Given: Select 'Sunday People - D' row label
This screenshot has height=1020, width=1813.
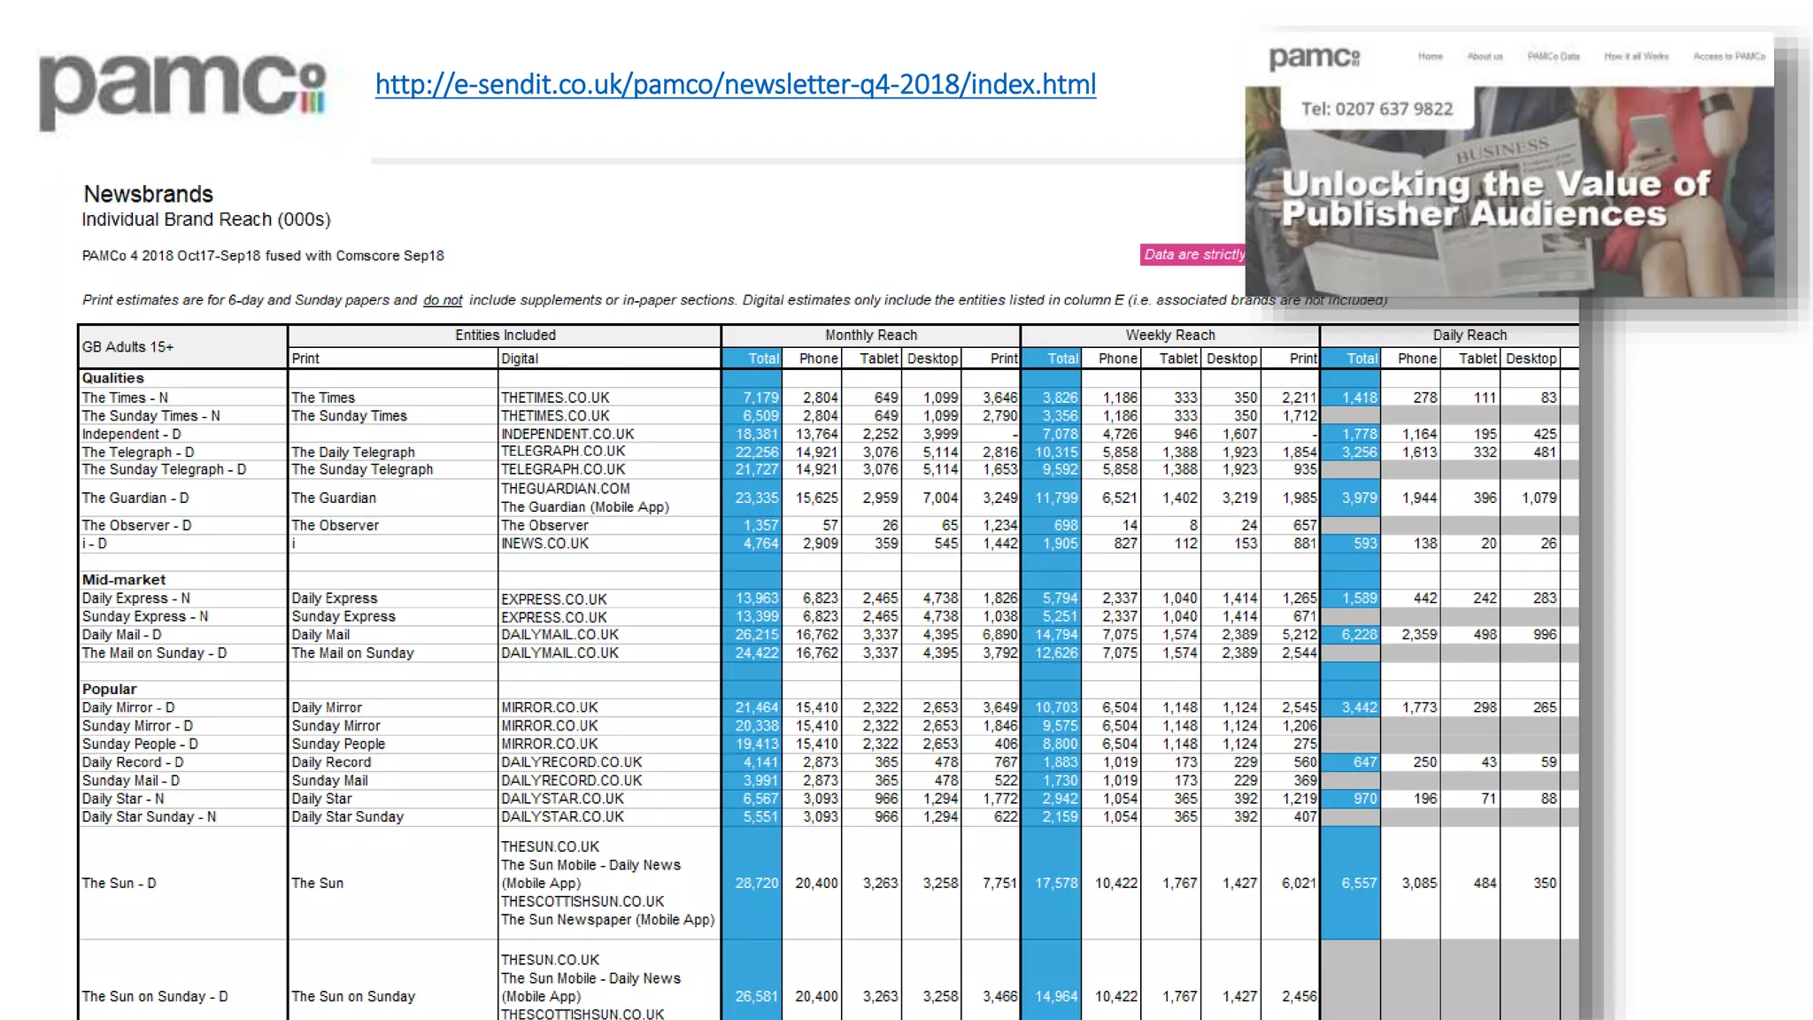Looking at the screenshot, I should tap(140, 745).
